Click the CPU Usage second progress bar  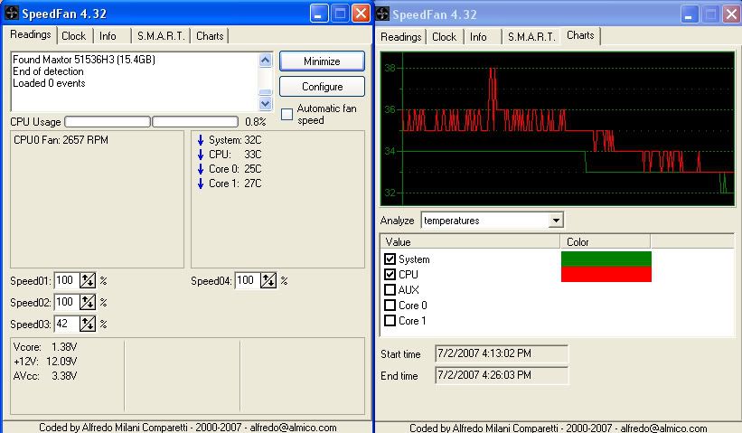[195, 122]
